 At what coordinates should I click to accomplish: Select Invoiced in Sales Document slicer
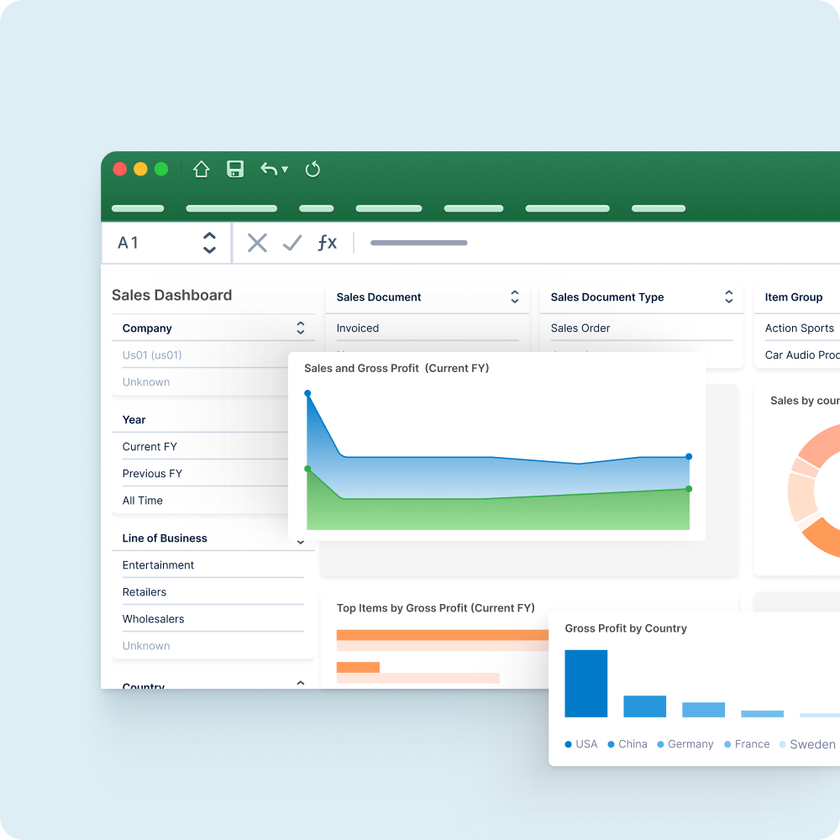click(x=358, y=328)
